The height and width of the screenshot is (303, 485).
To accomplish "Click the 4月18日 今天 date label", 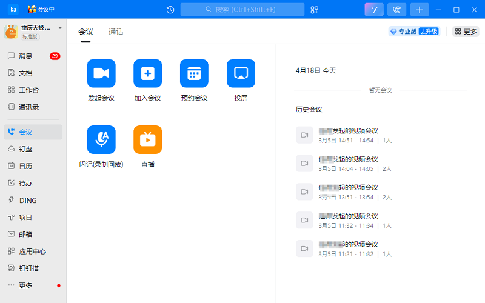I will point(316,70).
